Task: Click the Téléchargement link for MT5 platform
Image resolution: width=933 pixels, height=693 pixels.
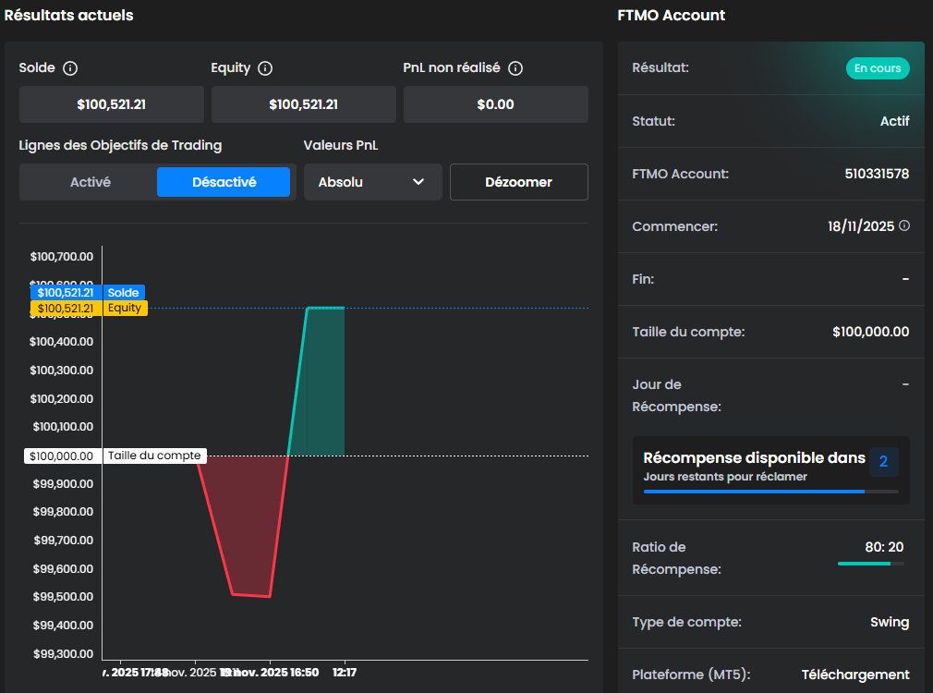Action: click(854, 675)
